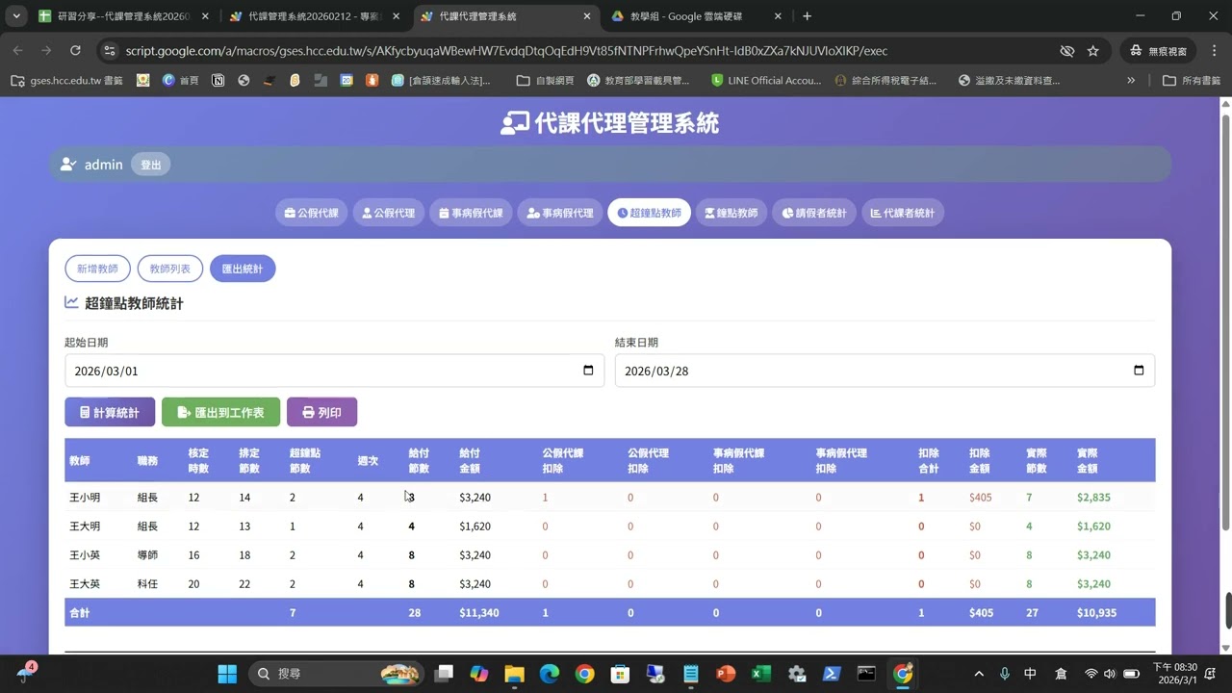Click 匯出到工作表 button

[x=220, y=412]
